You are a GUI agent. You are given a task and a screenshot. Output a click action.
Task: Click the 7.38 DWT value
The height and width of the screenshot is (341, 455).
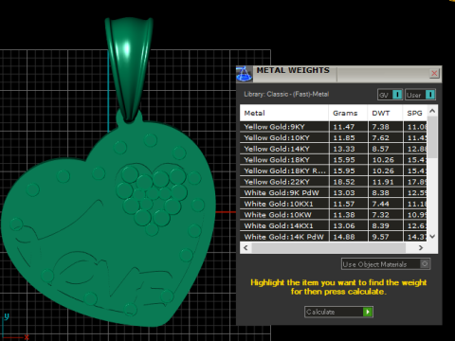click(x=380, y=127)
